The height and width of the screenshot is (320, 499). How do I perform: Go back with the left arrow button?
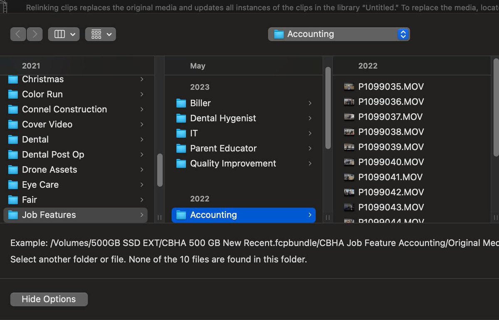pyautogui.click(x=18, y=34)
